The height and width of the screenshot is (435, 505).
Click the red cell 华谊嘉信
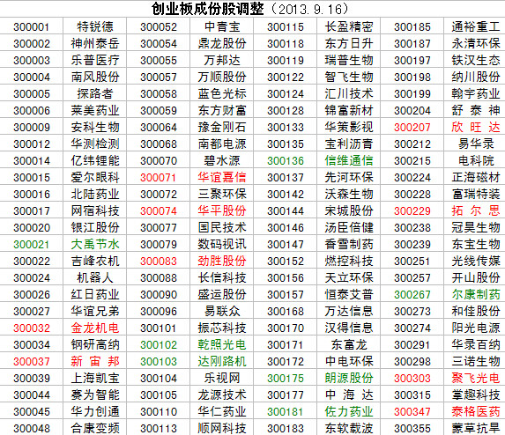(x=222, y=177)
